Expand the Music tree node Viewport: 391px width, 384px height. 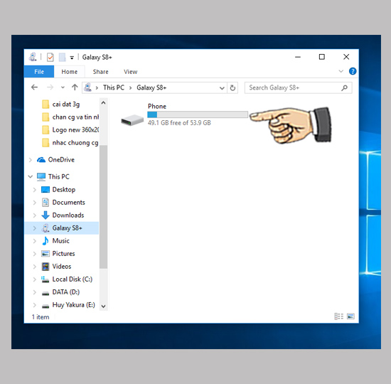click(x=34, y=241)
